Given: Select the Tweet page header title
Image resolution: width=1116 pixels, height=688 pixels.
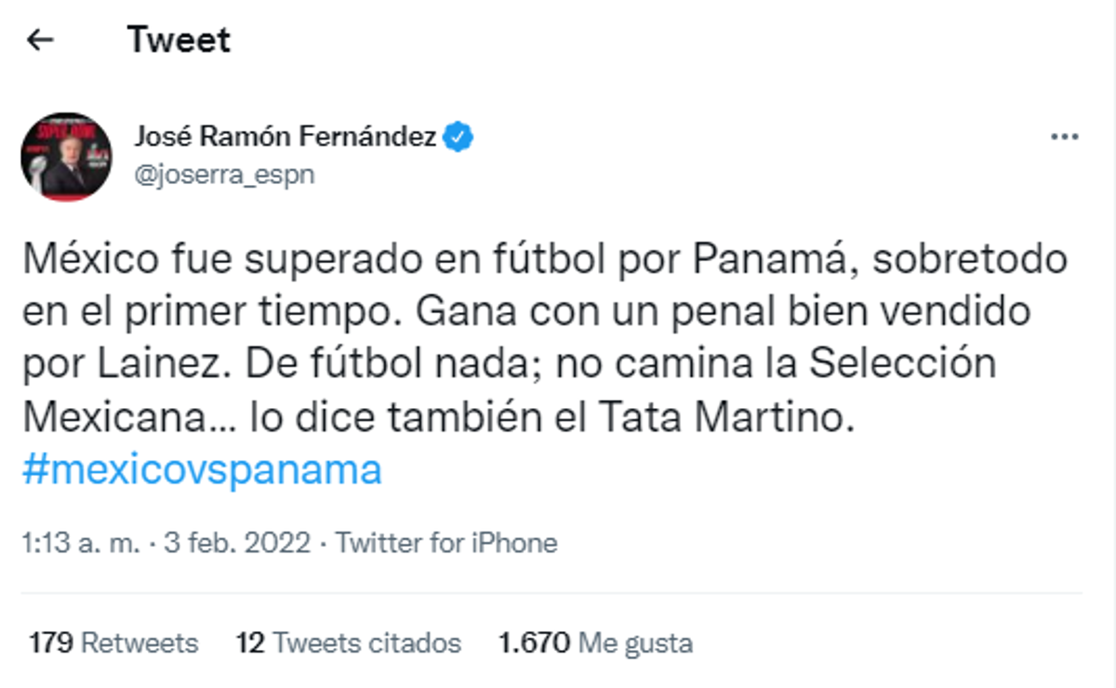Looking at the screenshot, I should click(179, 39).
